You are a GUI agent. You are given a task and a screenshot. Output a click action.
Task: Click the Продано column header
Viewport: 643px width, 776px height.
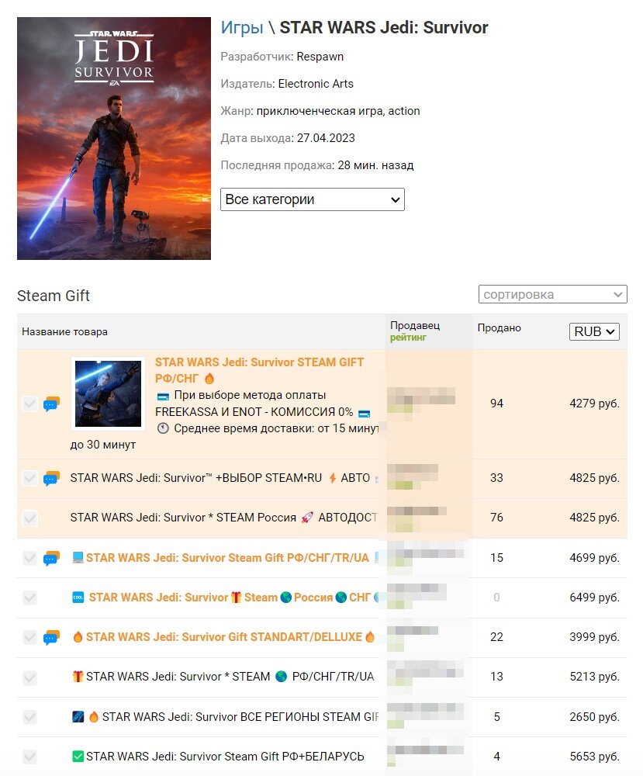click(499, 327)
